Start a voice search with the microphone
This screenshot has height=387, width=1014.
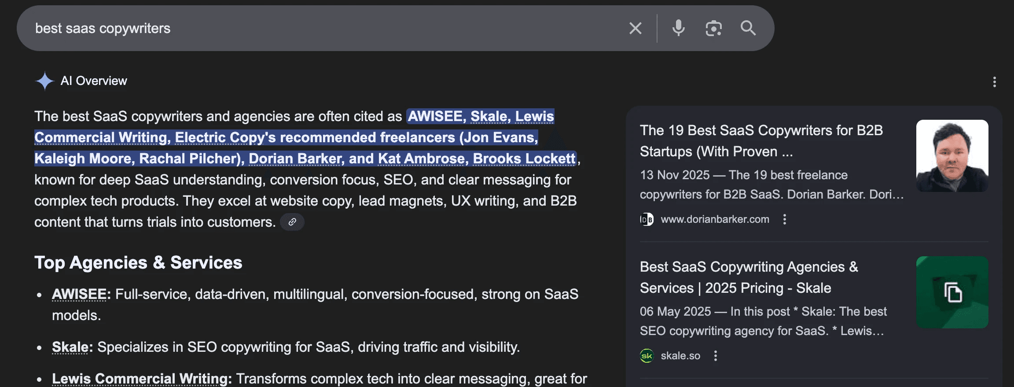point(678,28)
